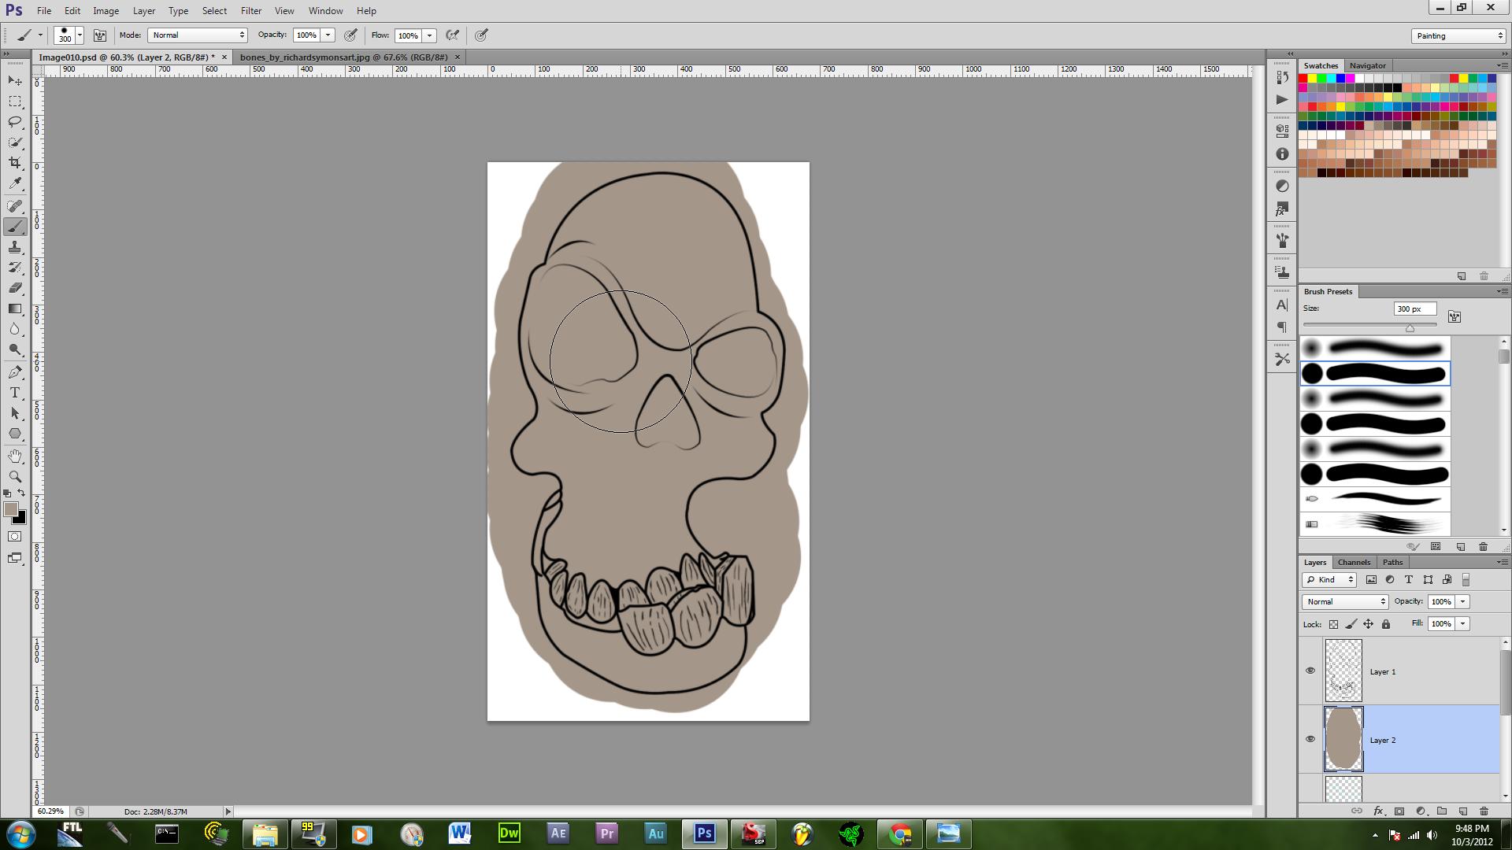
Task: Open the layer styles fx menu
Action: pyautogui.click(x=1378, y=811)
